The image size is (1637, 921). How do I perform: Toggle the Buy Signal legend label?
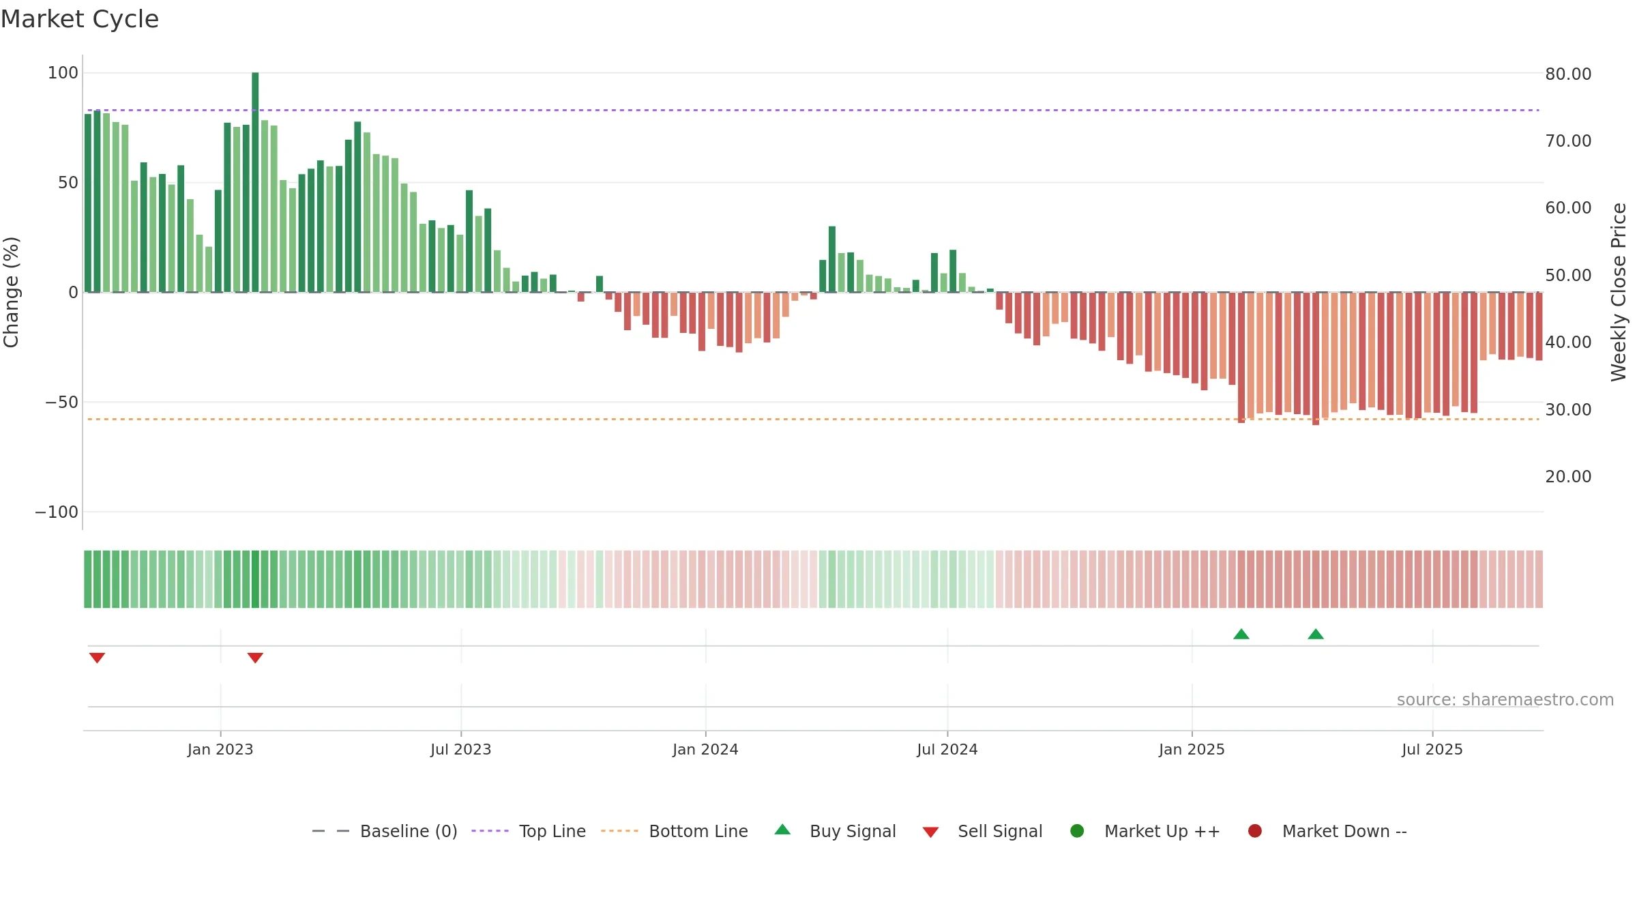pyautogui.click(x=853, y=832)
